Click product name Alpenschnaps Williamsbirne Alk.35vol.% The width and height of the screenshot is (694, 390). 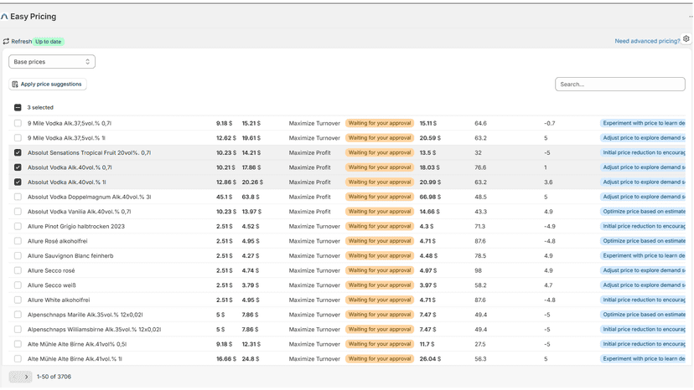[x=94, y=330]
